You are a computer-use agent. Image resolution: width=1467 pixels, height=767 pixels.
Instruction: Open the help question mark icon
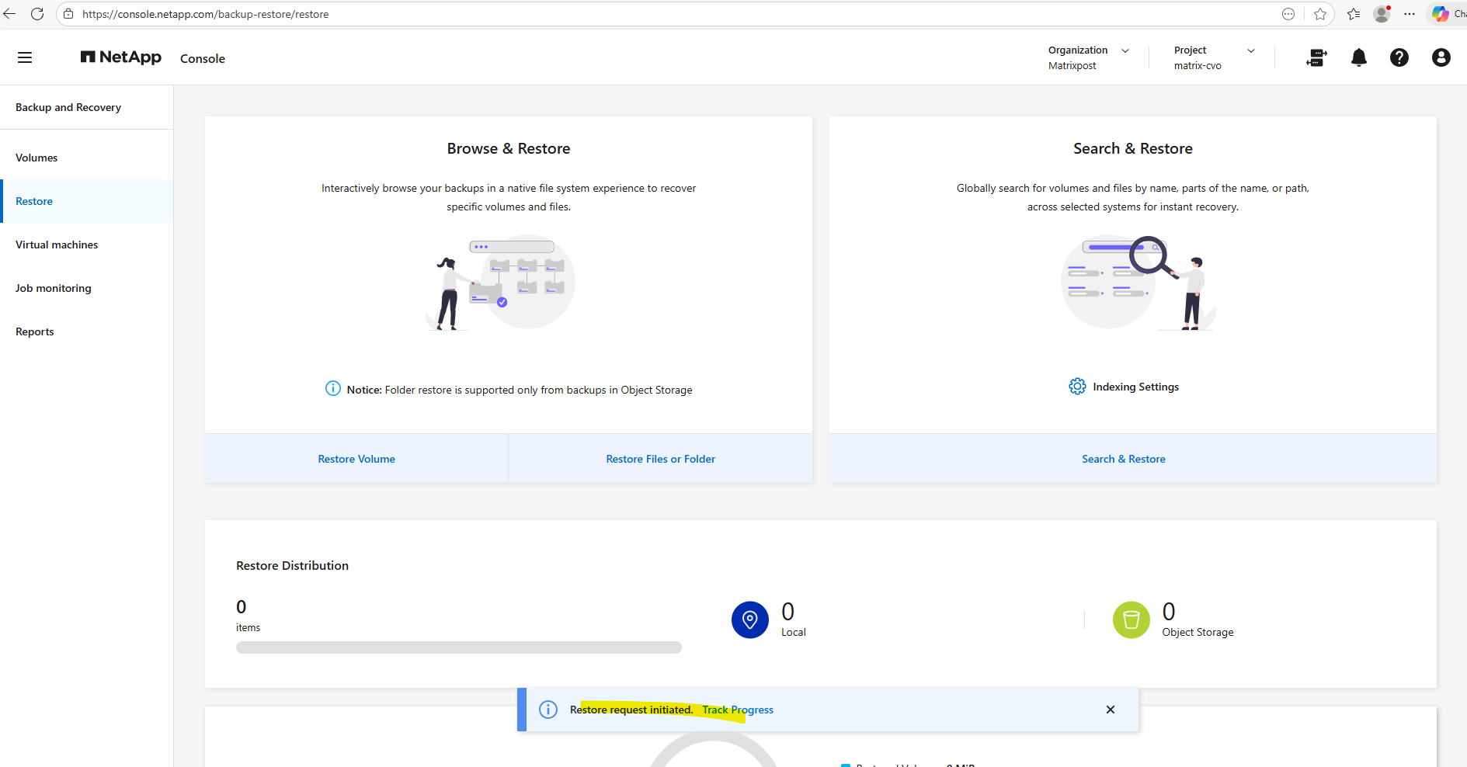(1399, 57)
